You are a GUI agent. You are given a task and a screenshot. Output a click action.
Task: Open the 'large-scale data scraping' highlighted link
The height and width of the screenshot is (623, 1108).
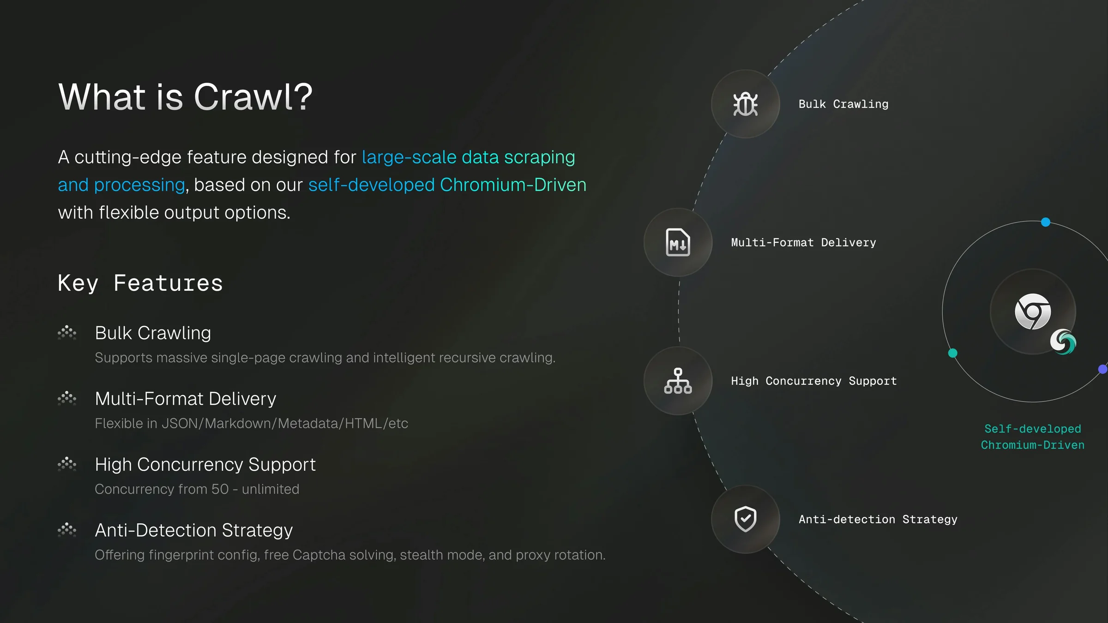[x=468, y=157]
